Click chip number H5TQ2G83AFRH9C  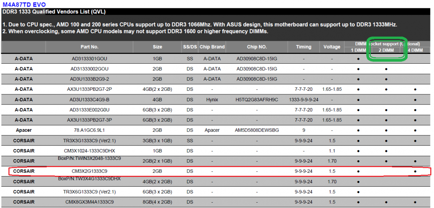pos(257,99)
